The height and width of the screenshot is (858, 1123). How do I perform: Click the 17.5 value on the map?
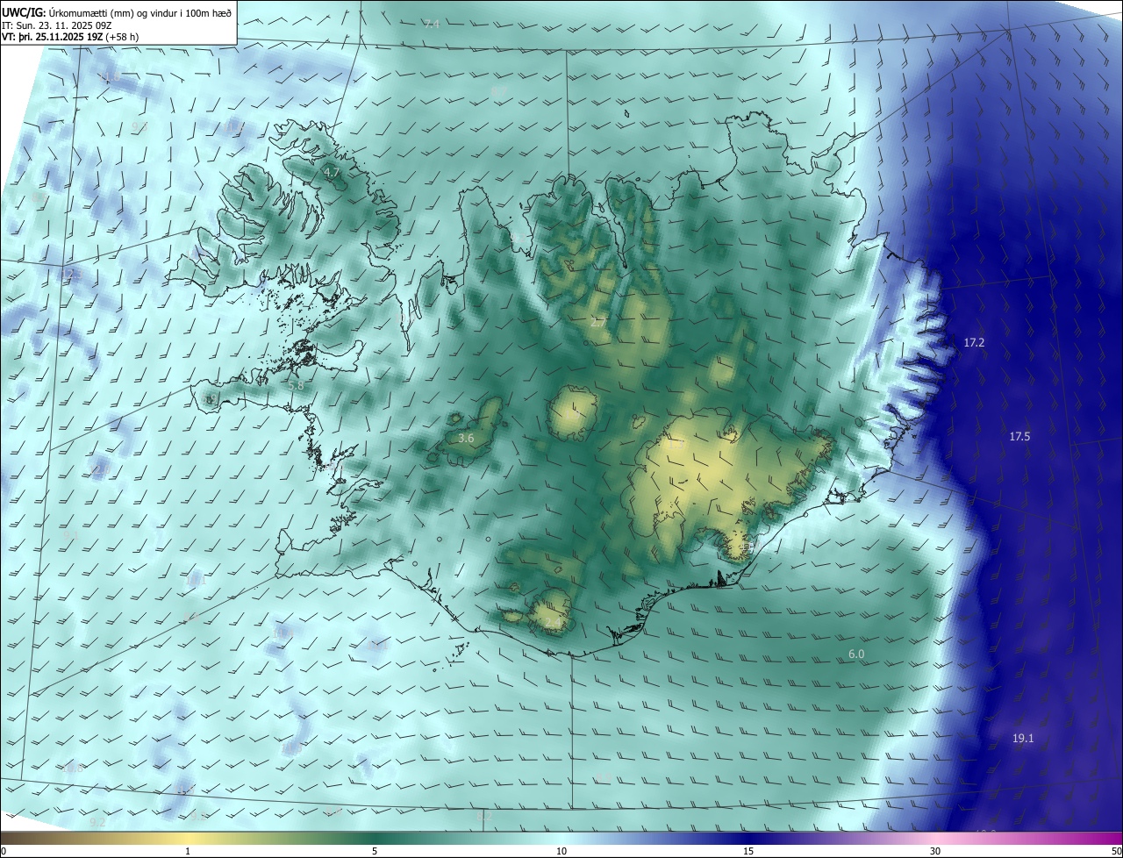(x=1019, y=436)
